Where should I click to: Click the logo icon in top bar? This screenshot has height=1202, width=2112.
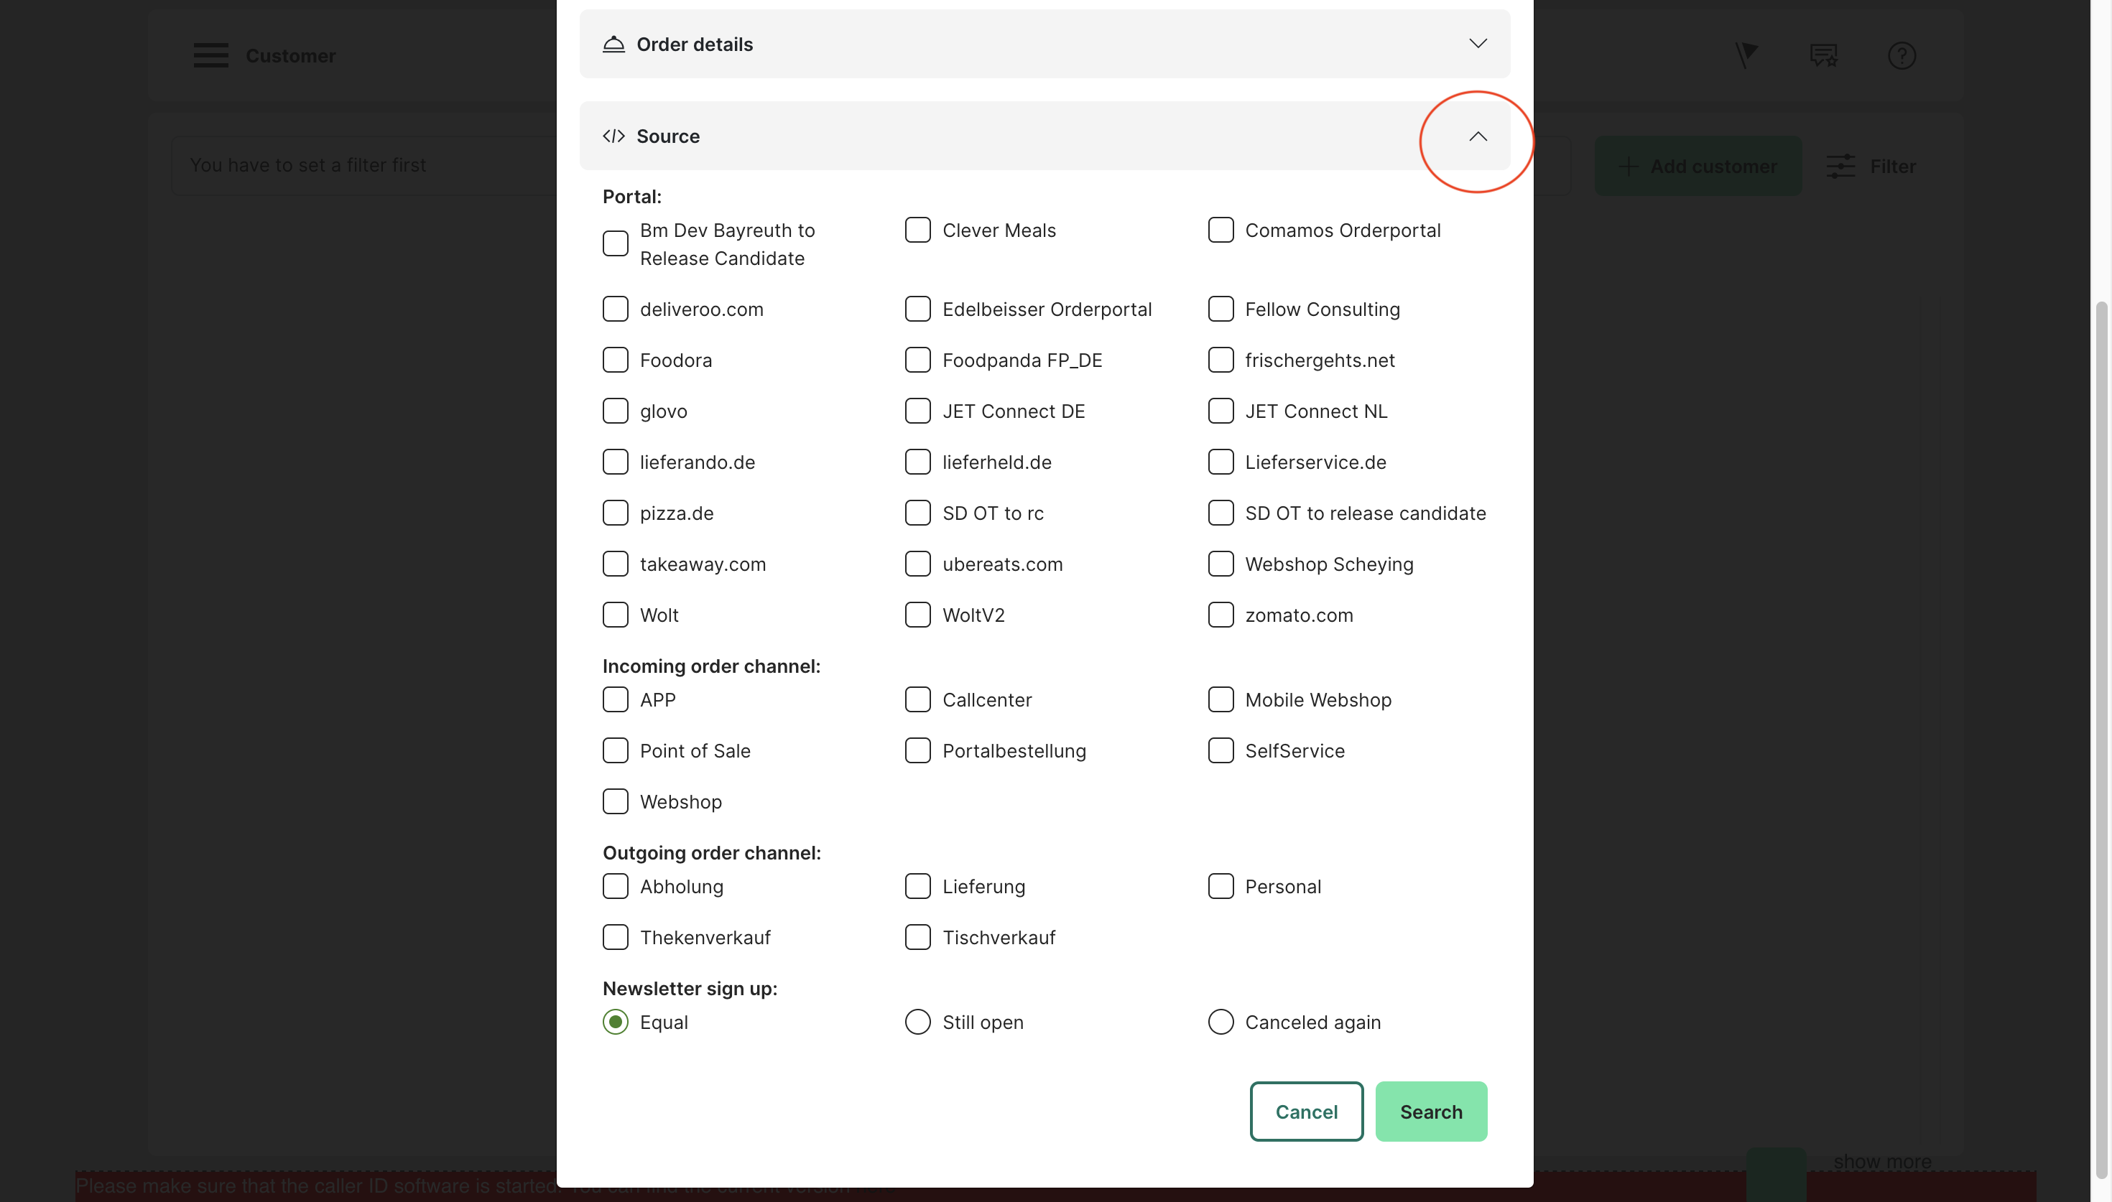[1746, 55]
